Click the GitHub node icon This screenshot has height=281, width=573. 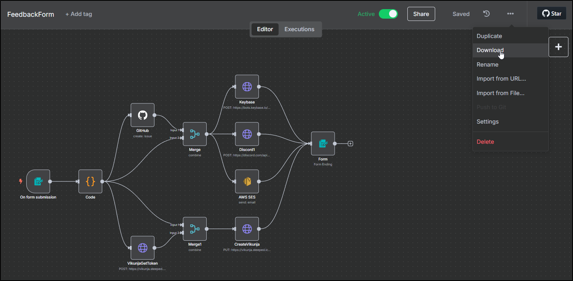142,115
